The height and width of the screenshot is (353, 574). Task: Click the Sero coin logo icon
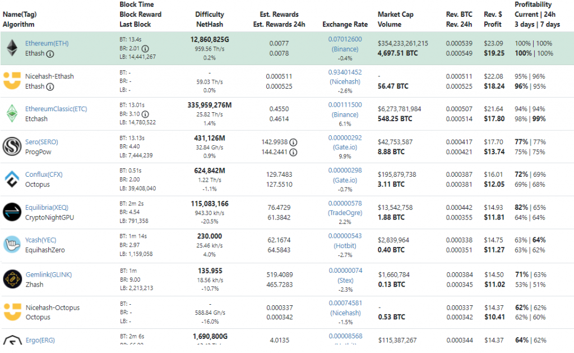coord(12,146)
